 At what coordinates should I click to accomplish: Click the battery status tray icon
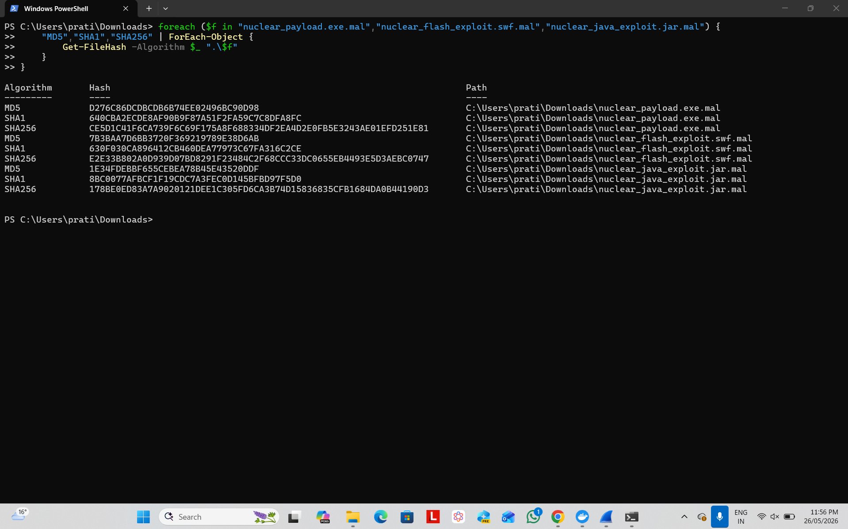coord(789,517)
